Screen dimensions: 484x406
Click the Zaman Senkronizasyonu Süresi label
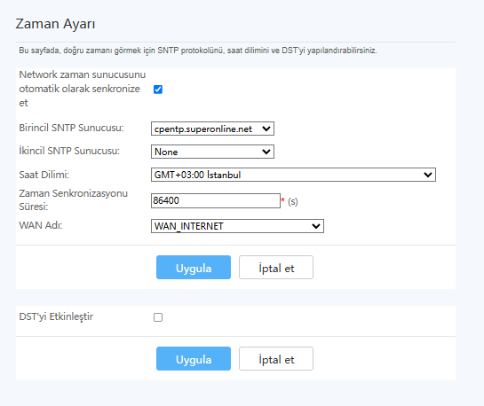(73, 199)
